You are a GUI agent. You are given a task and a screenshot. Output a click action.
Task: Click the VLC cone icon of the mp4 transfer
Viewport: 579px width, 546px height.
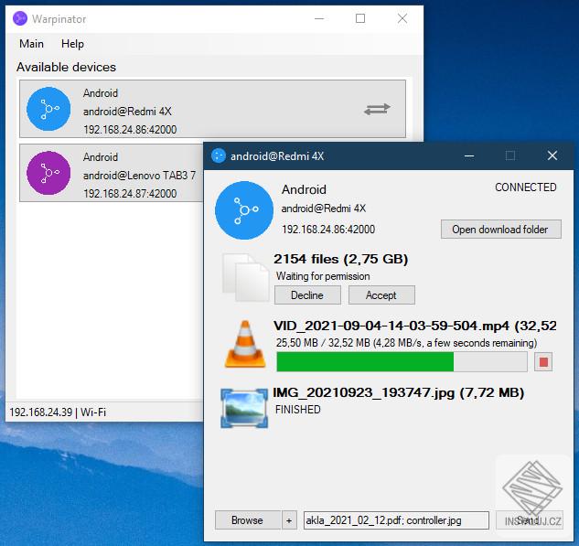[x=245, y=344]
